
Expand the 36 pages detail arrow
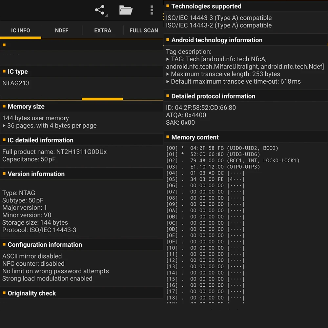[x=4, y=126]
